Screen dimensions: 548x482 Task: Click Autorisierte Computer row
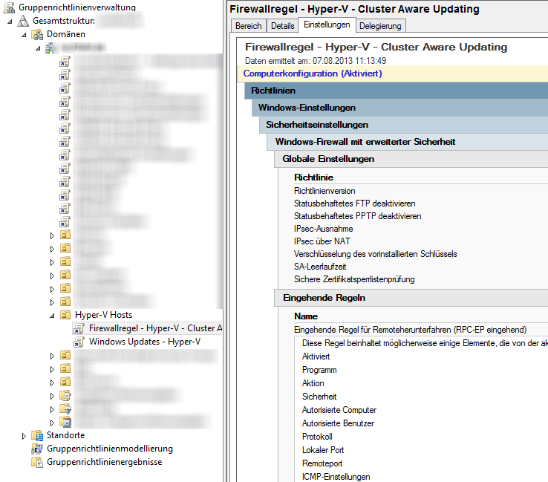pyautogui.click(x=339, y=410)
